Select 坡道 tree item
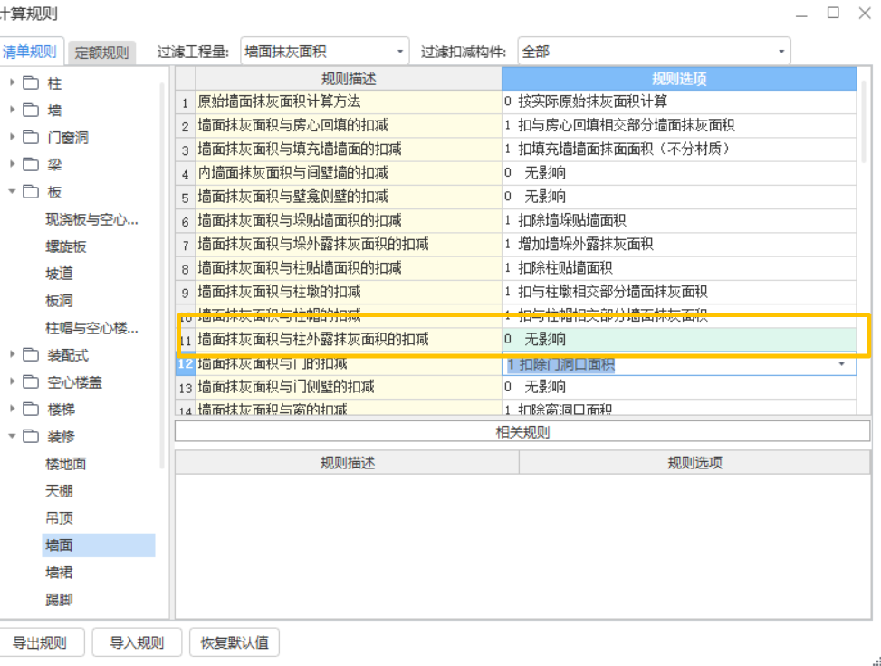The height and width of the screenshot is (666, 881). click(x=59, y=274)
